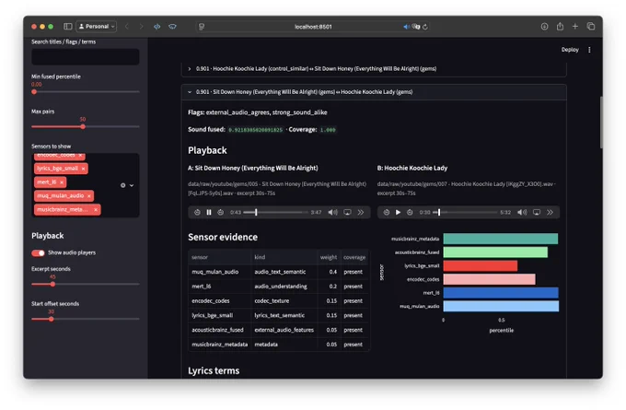626x410 pixels.
Task: Mute the tab audio speaker icon
Action: click(x=406, y=27)
